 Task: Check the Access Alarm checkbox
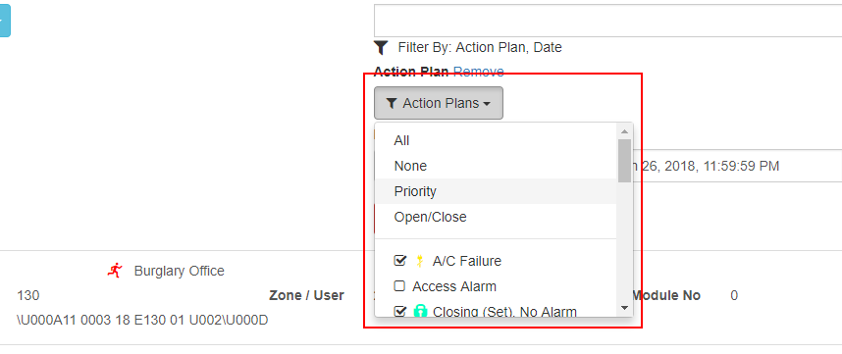(x=399, y=286)
